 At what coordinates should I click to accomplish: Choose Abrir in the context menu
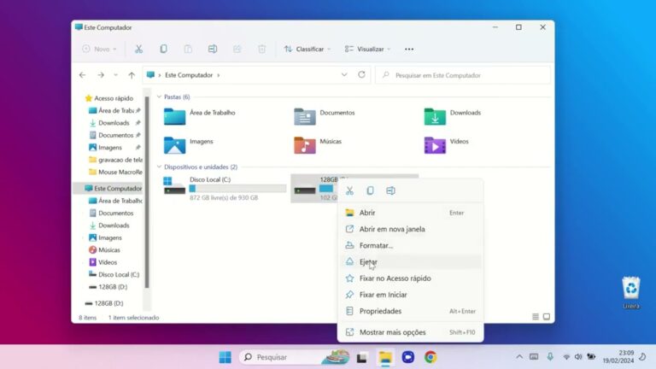click(410, 213)
